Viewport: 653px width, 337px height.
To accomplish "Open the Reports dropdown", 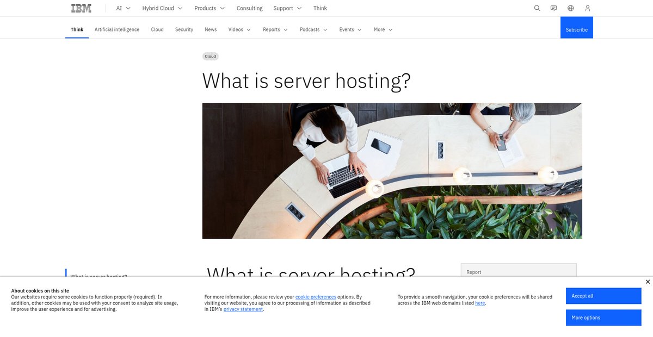I will tap(275, 29).
